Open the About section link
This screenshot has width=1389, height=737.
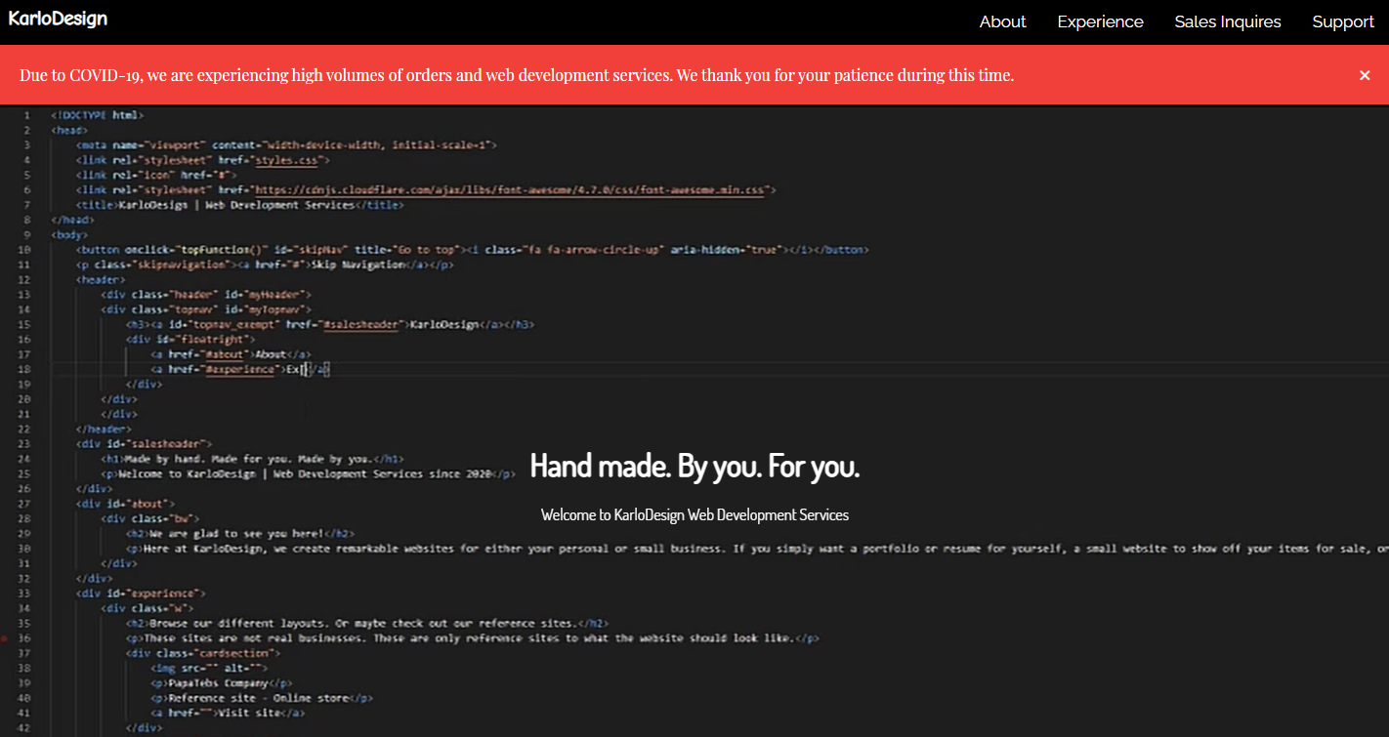click(1002, 21)
